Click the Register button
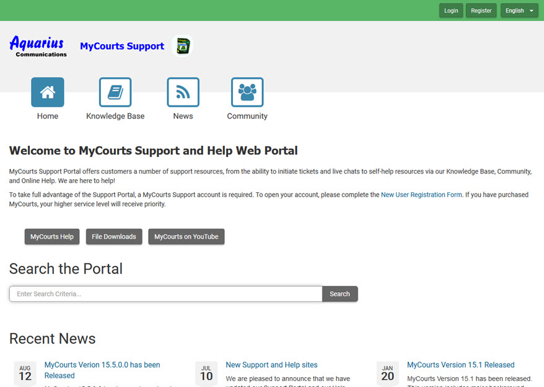The height and width of the screenshot is (387, 544). tap(481, 11)
